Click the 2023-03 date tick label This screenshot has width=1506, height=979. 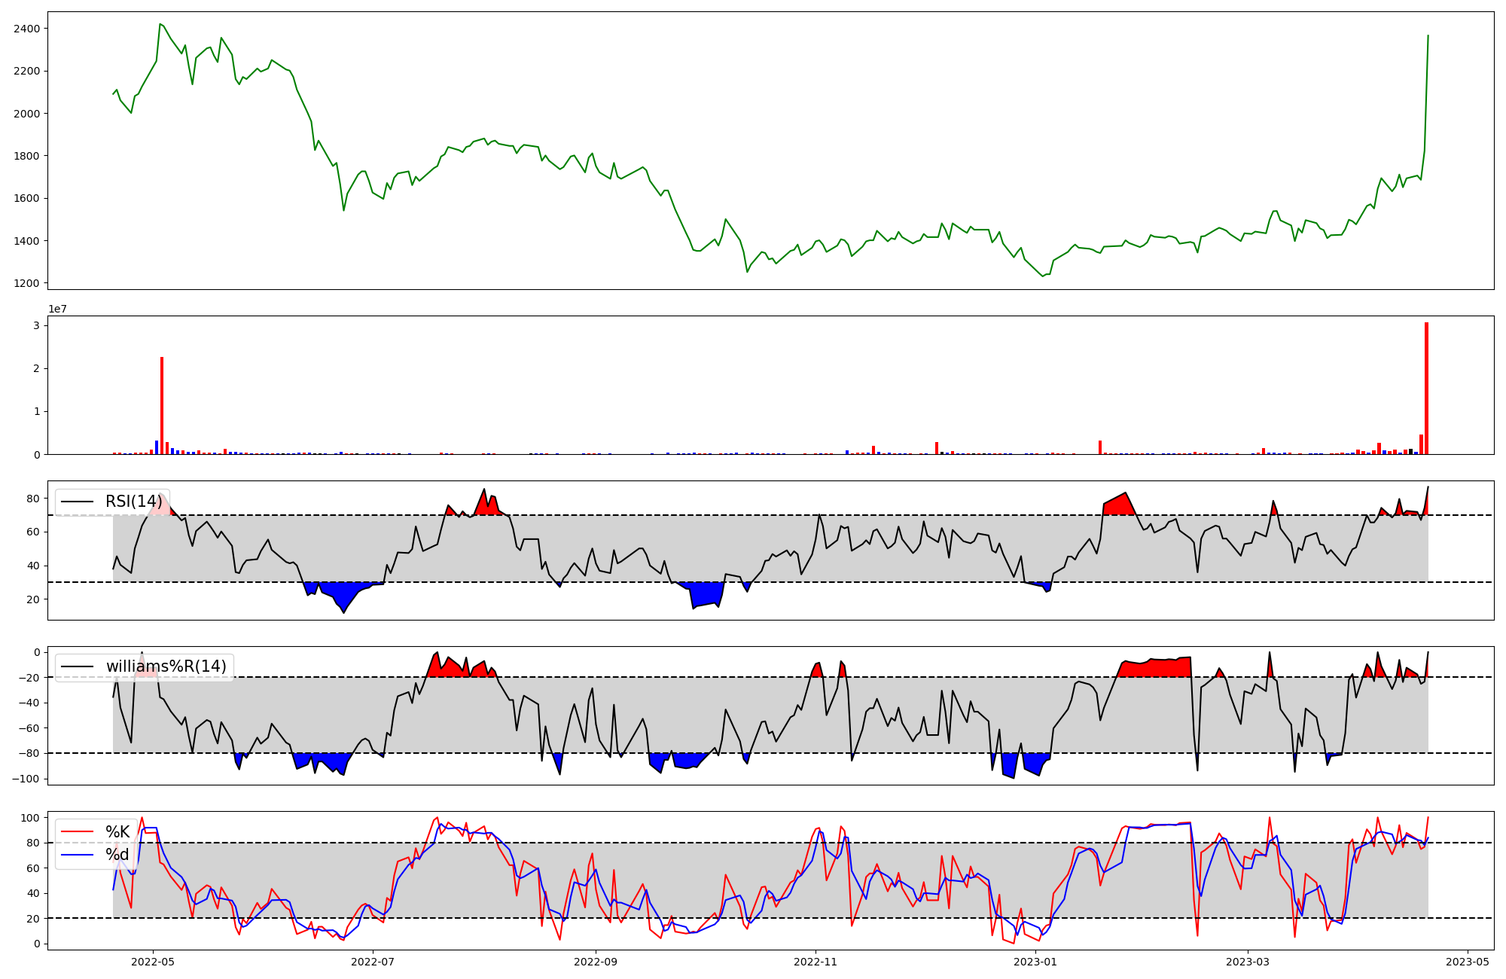(1248, 962)
